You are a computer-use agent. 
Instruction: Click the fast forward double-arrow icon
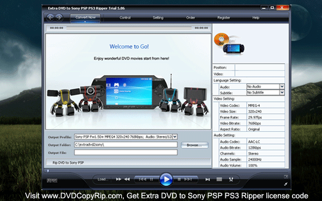(x=118, y=179)
